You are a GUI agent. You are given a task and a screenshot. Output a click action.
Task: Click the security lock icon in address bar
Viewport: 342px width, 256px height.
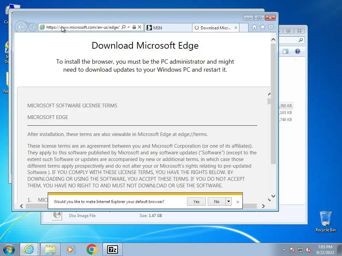(134, 27)
